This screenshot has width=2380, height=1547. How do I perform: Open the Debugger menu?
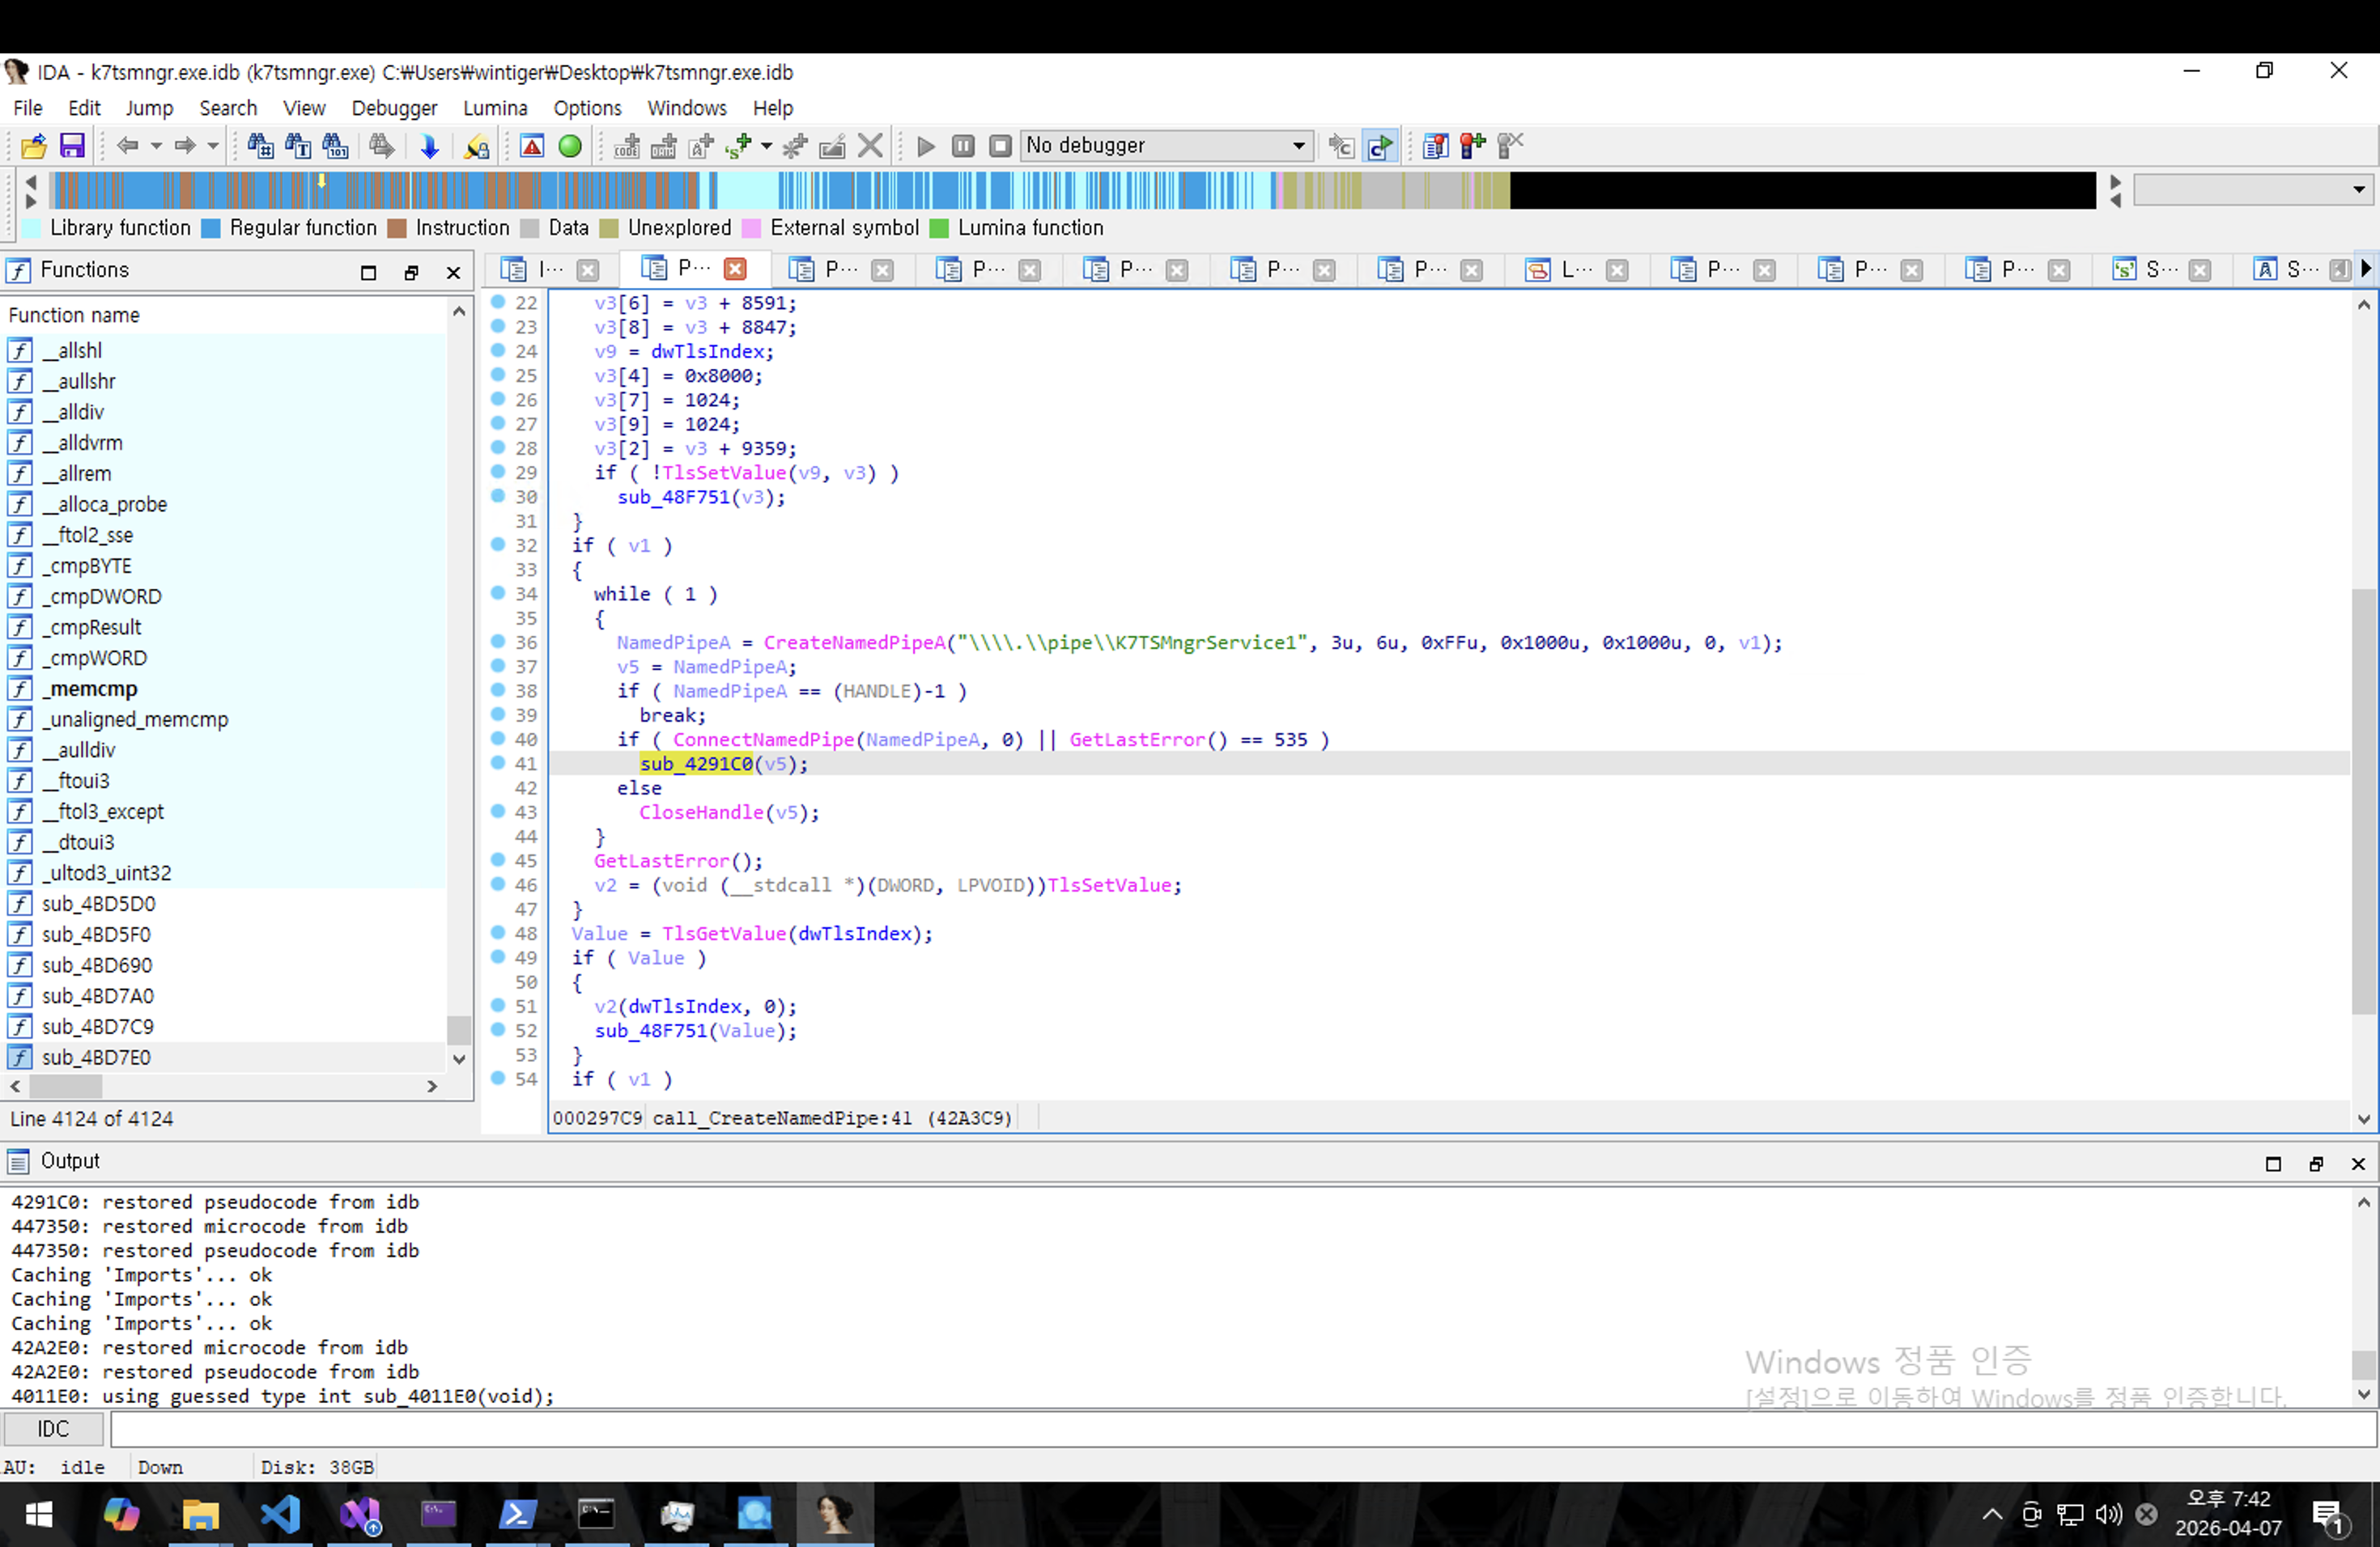click(394, 108)
